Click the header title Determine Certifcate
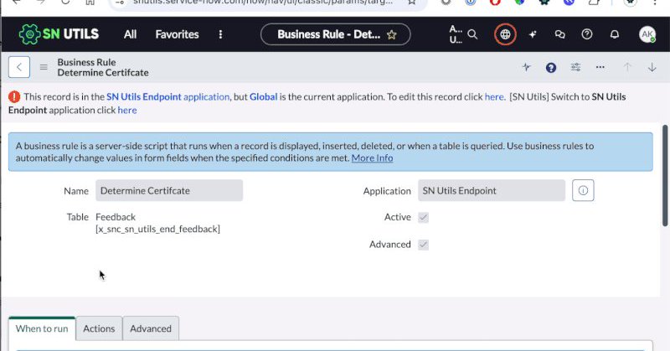 coord(103,72)
